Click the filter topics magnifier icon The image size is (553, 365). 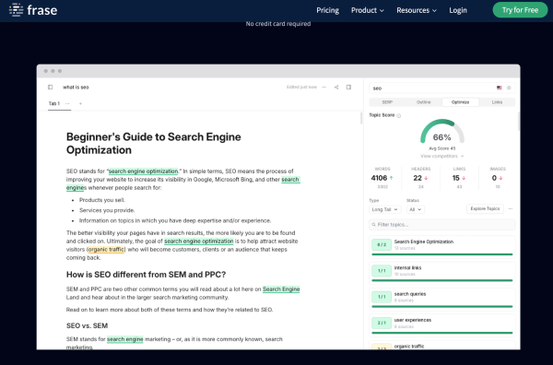click(x=374, y=225)
